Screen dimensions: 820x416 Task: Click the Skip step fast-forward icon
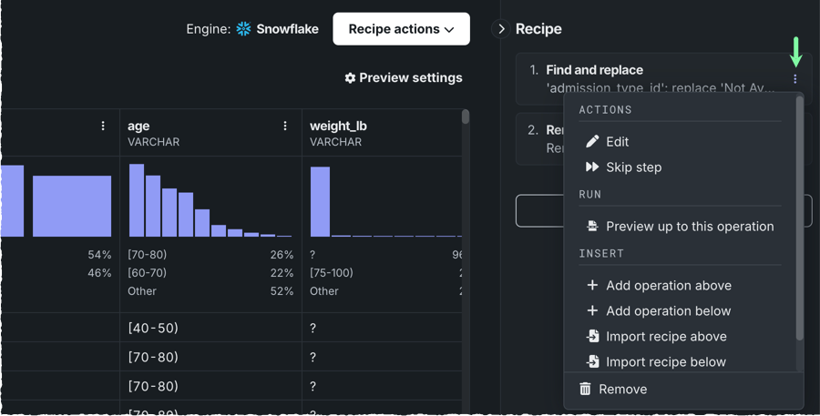click(x=592, y=167)
